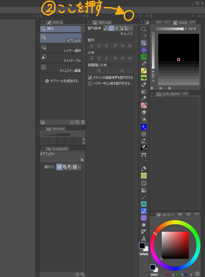Select the Auto Select magic wand tool

pyautogui.click(x=144, y=57)
